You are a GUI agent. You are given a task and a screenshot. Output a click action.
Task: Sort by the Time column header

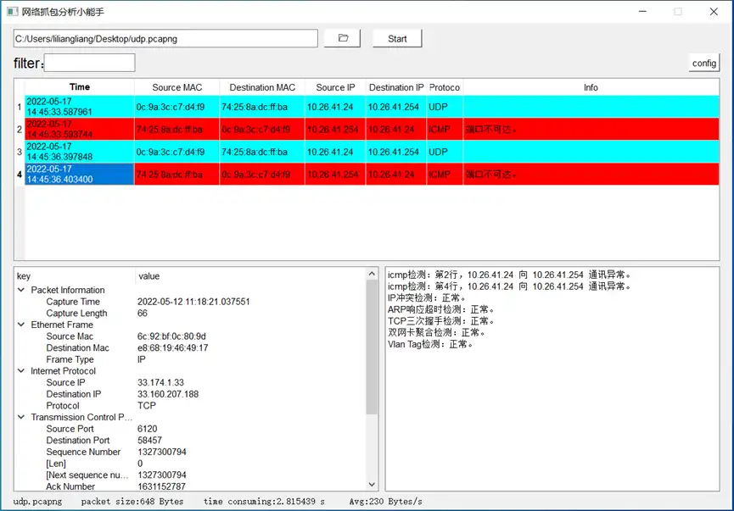pyautogui.click(x=79, y=87)
